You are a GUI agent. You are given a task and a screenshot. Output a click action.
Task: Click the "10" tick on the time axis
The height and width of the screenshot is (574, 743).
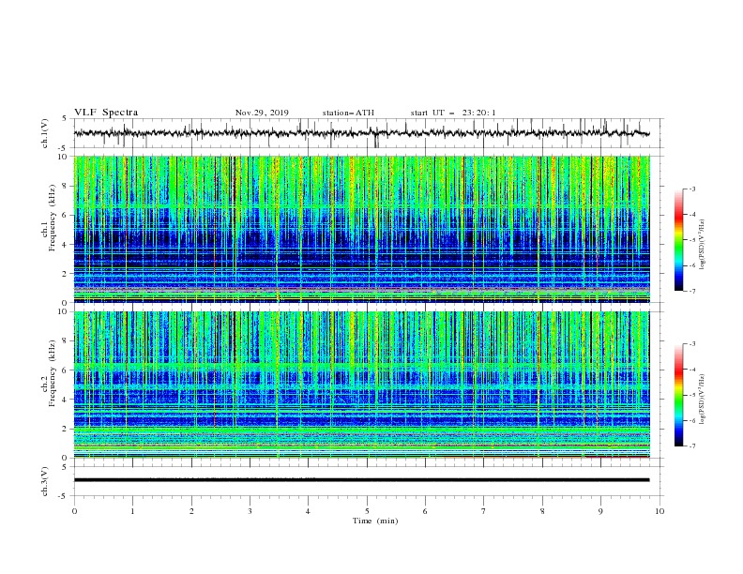click(x=660, y=511)
